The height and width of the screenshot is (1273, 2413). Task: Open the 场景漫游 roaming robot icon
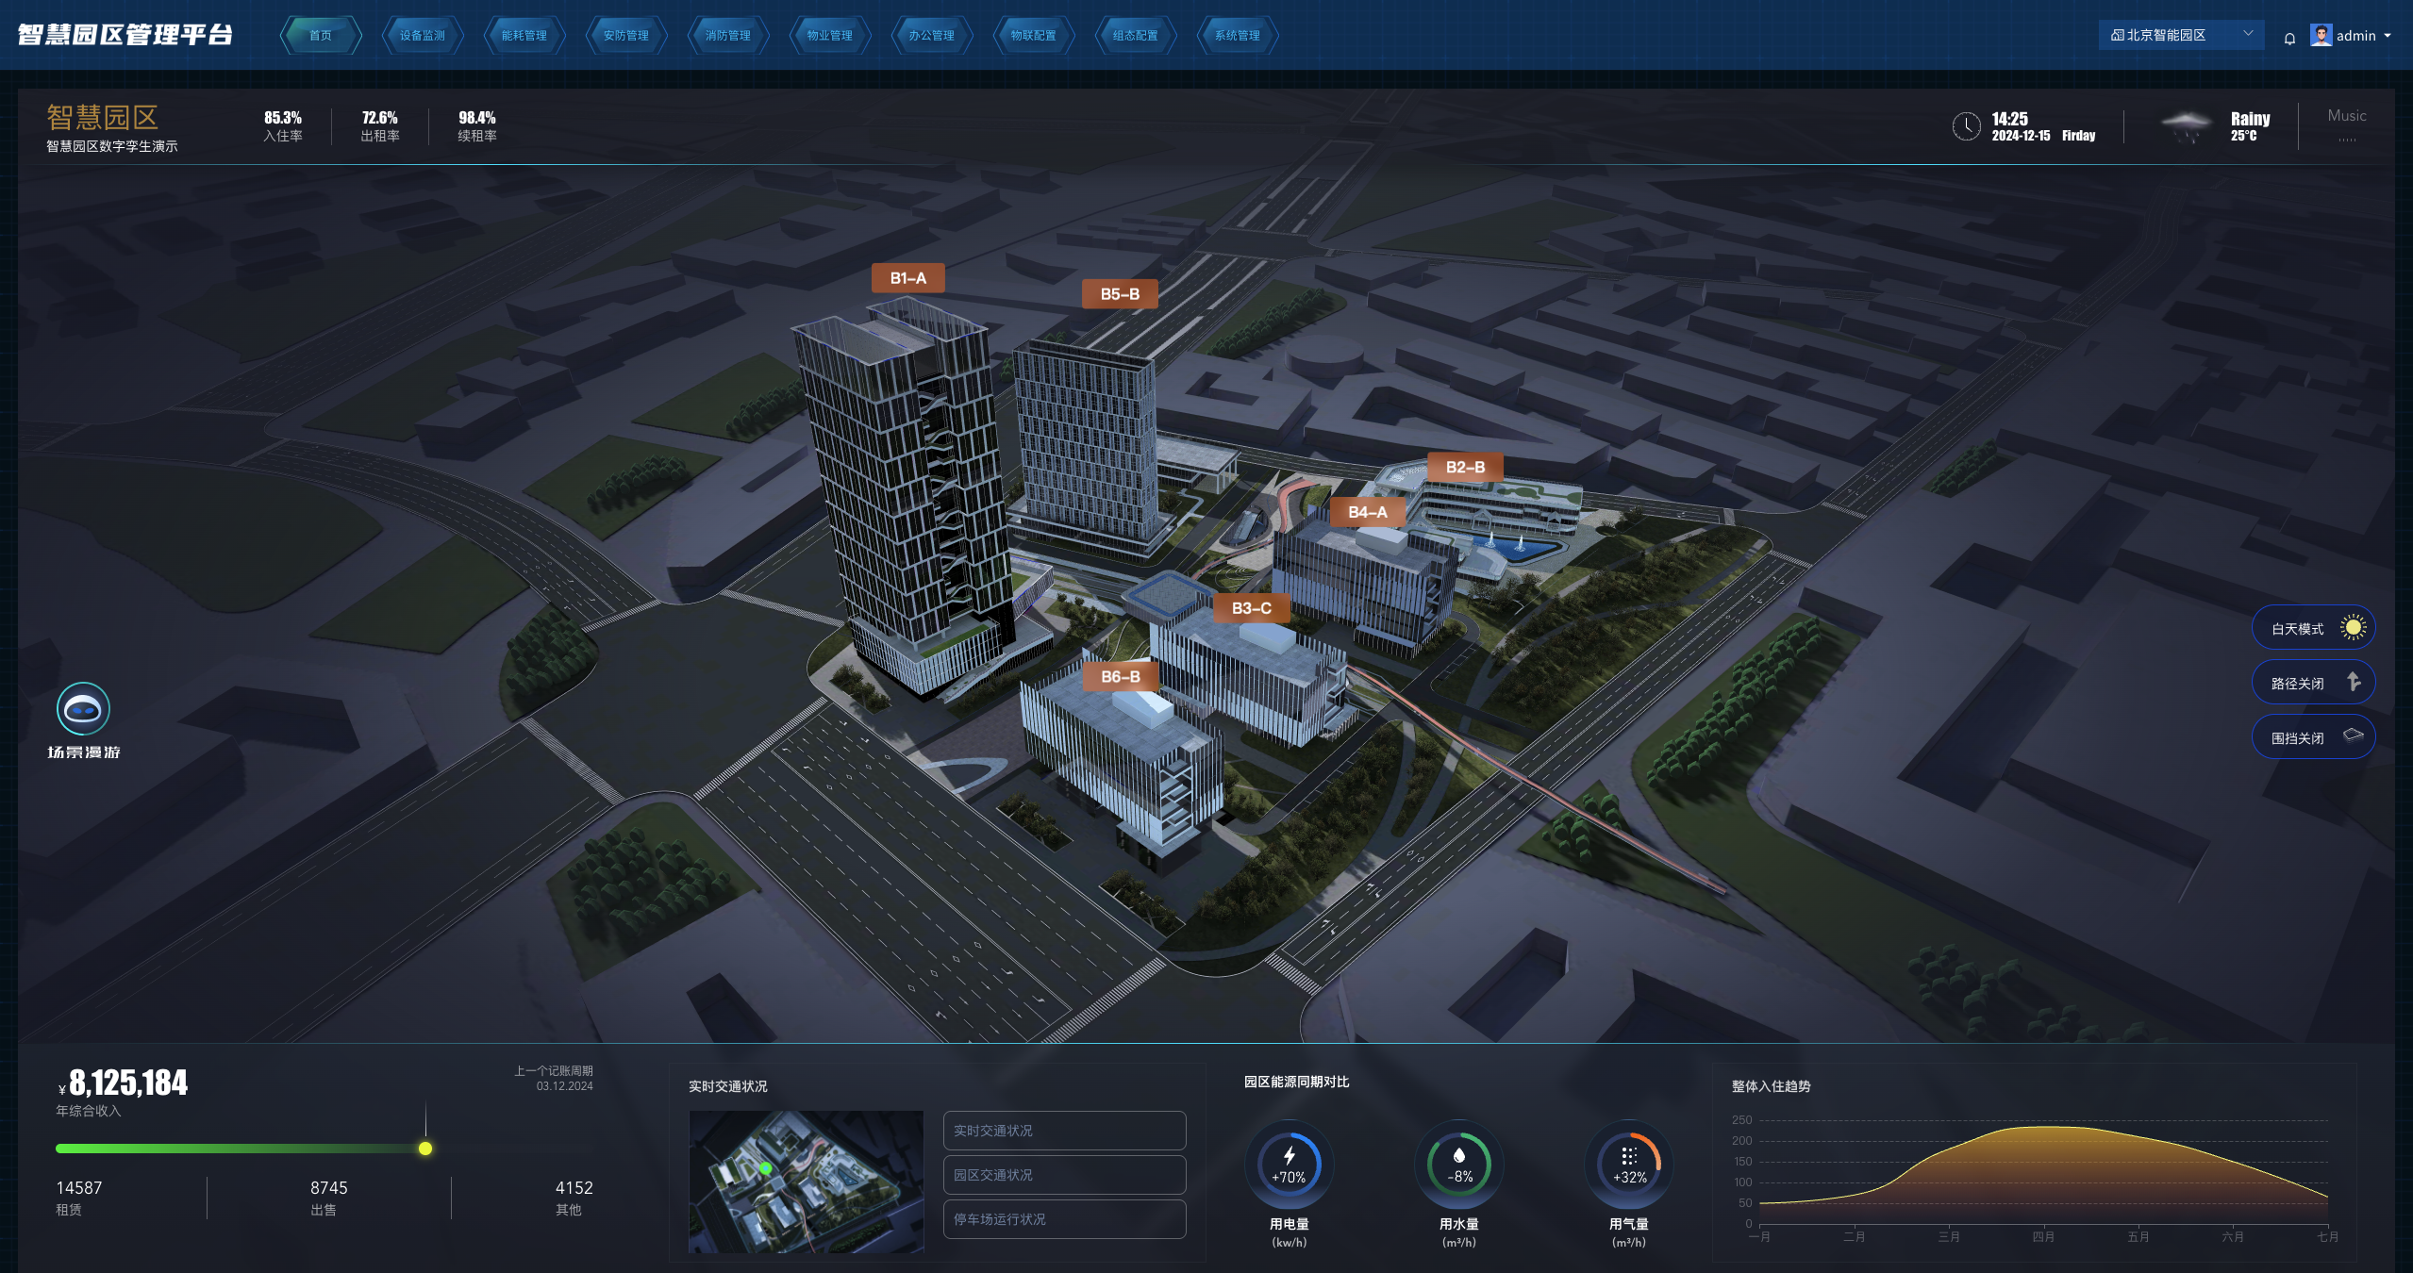click(x=83, y=709)
